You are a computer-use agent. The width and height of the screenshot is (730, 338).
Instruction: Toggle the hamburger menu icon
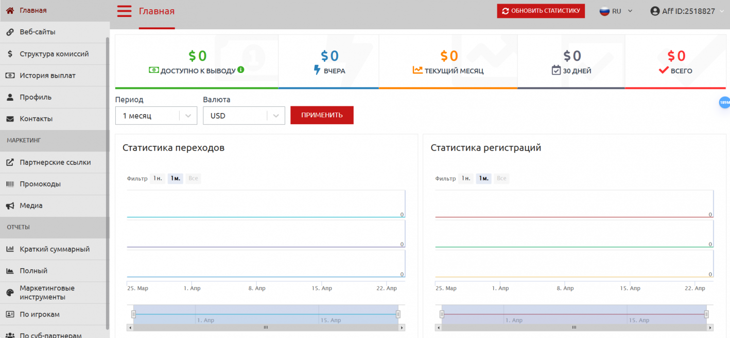pyautogui.click(x=124, y=11)
